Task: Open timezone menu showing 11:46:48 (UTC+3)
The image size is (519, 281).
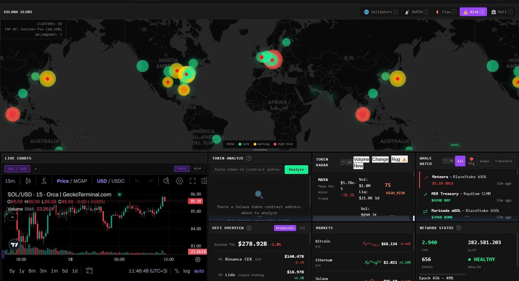Action: [x=148, y=271]
